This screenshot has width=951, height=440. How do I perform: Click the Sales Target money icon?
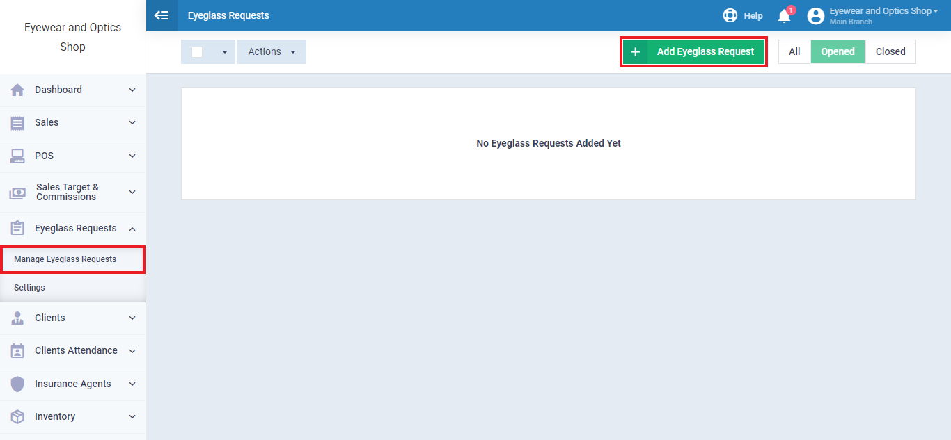tap(17, 193)
